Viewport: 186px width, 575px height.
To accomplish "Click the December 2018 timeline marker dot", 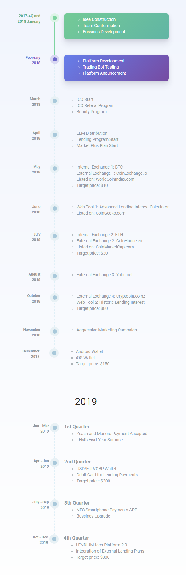I will [x=54, y=353].
